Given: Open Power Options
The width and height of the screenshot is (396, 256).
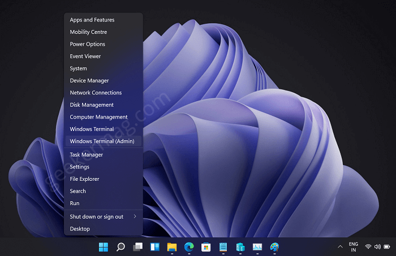Looking at the screenshot, I should pyautogui.click(x=104, y=44).
